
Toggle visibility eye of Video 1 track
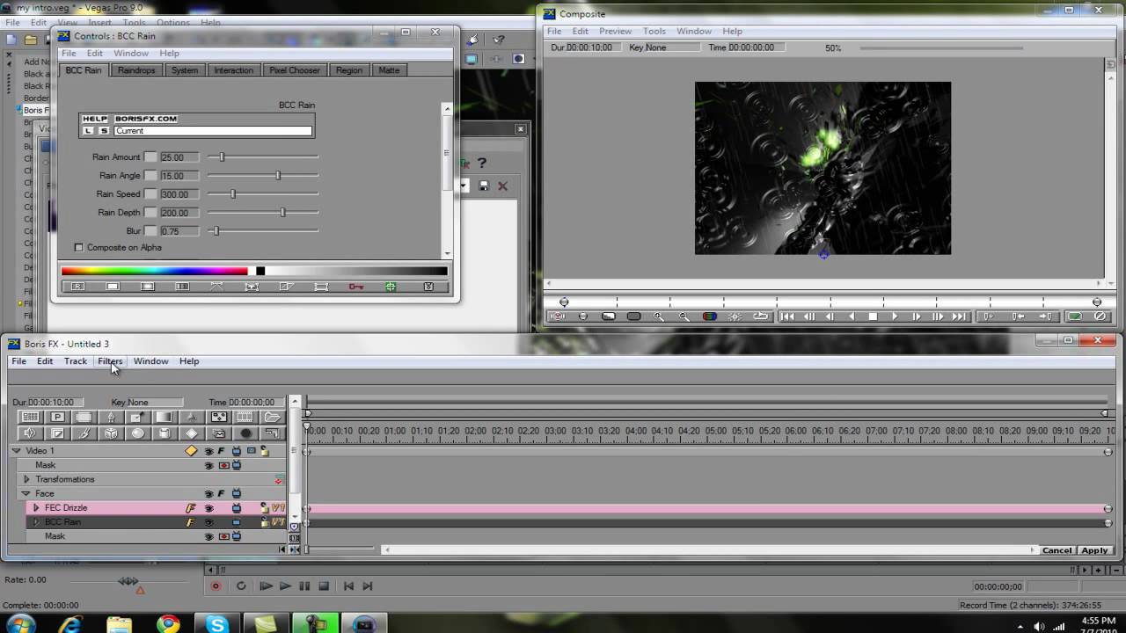[208, 451]
